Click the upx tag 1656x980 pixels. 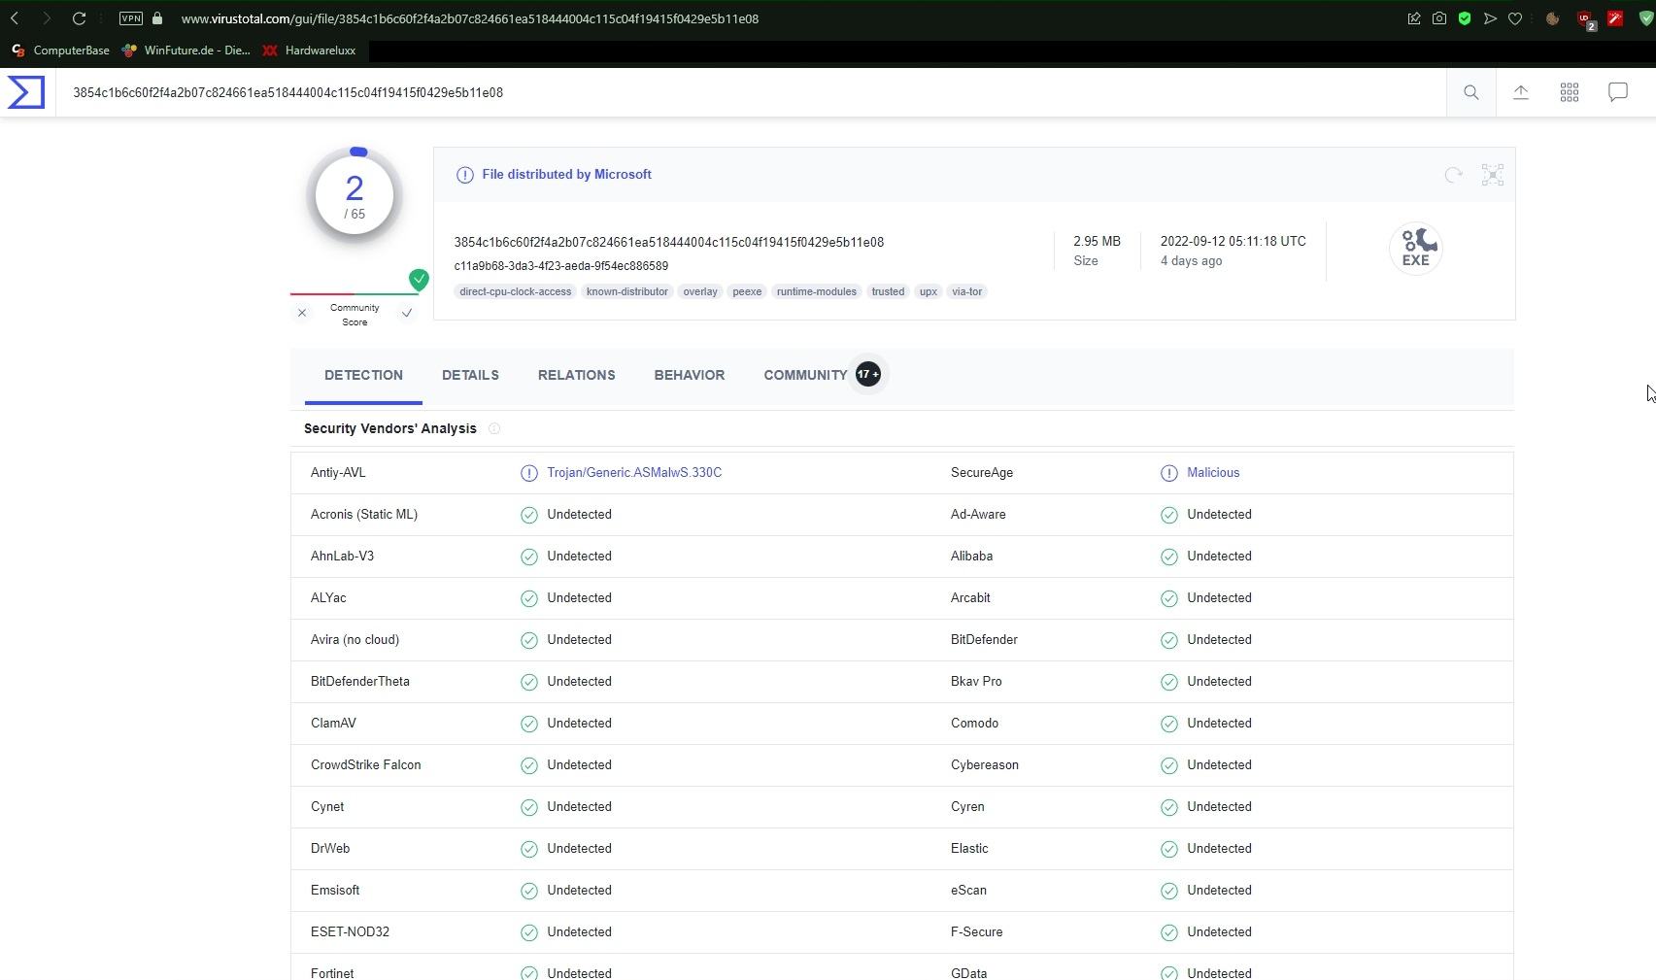[929, 291]
